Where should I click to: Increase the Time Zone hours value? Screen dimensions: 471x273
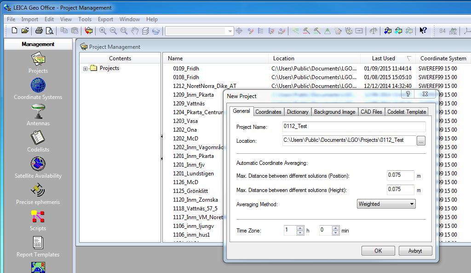(x=300, y=228)
